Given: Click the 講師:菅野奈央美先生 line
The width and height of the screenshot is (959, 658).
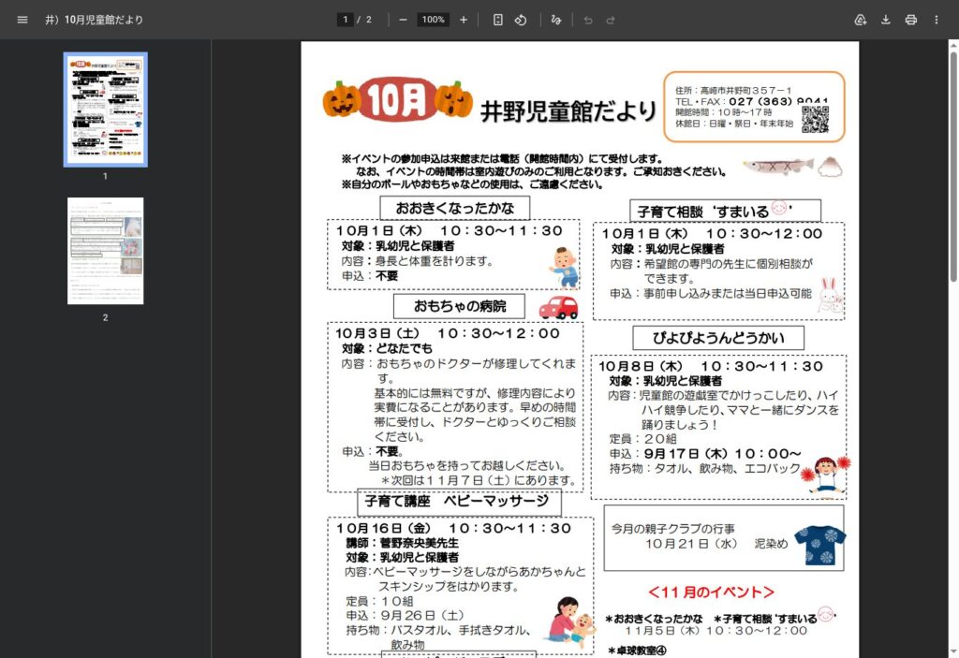Looking at the screenshot, I should click(x=403, y=543).
